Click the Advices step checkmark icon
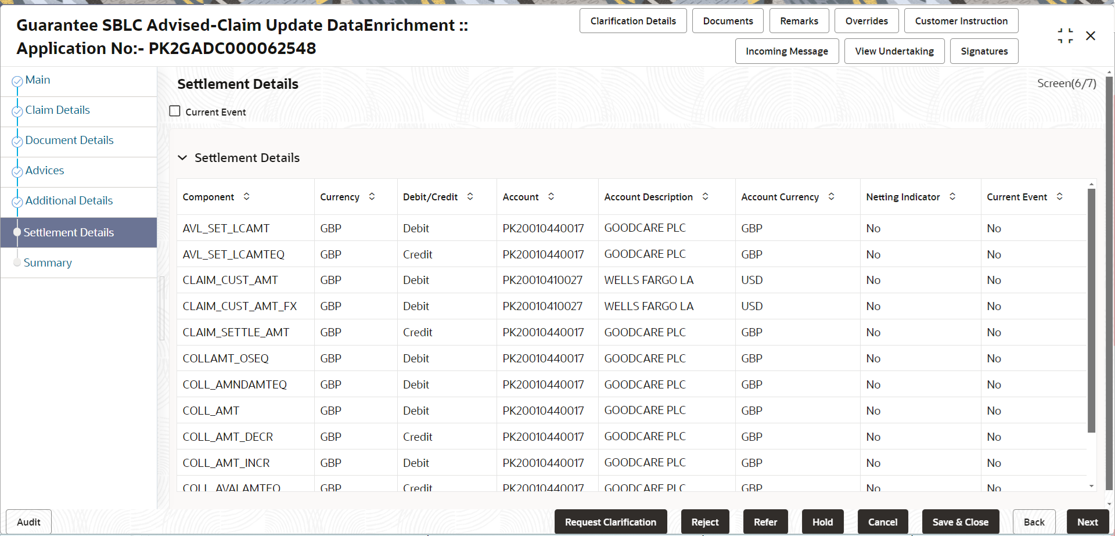1115x536 pixels. pyautogui.click(x=17, y=172)
